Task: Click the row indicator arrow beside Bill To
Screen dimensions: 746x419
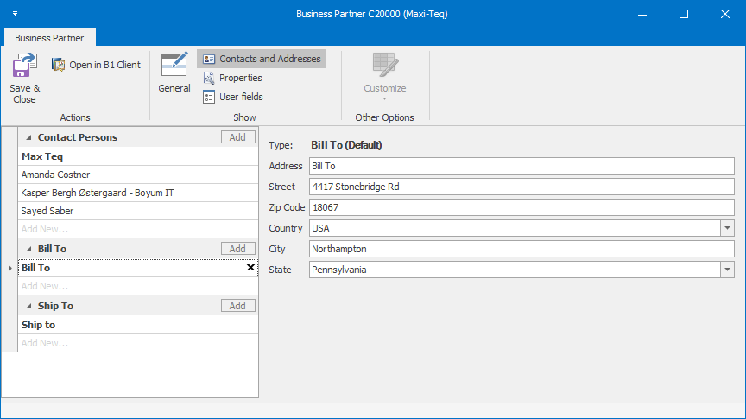Action: tap(10, 268)
